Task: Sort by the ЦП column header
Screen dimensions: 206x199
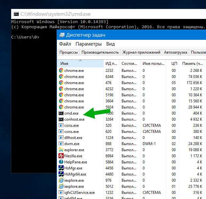Action: [x=173, y=64]
